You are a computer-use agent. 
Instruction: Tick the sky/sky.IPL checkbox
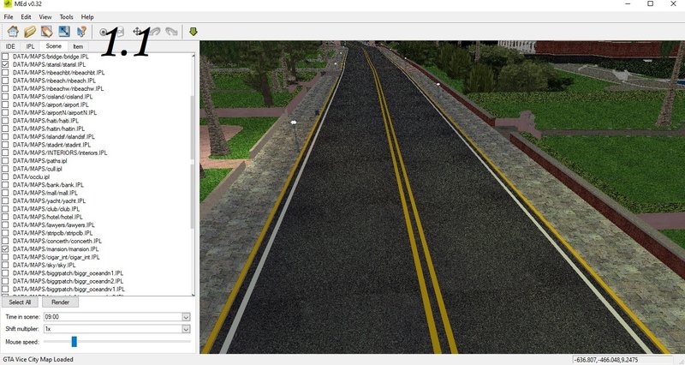click(5, 265)
